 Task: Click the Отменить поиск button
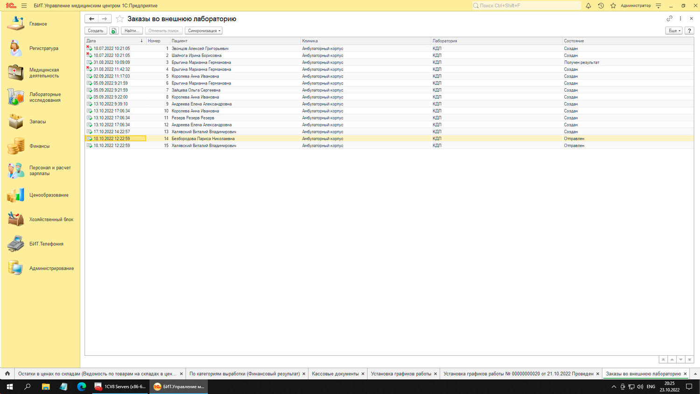[x=163, y=31]
